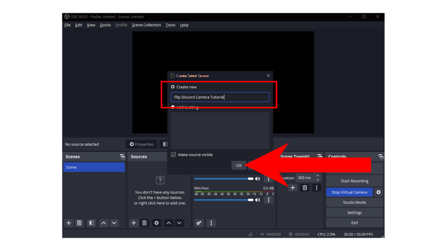
Task: Add a configurable scene transition
Action: coord(293,187)
